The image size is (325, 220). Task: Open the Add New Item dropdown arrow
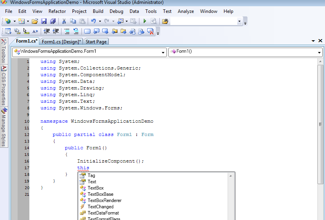(x=28, y=21)
